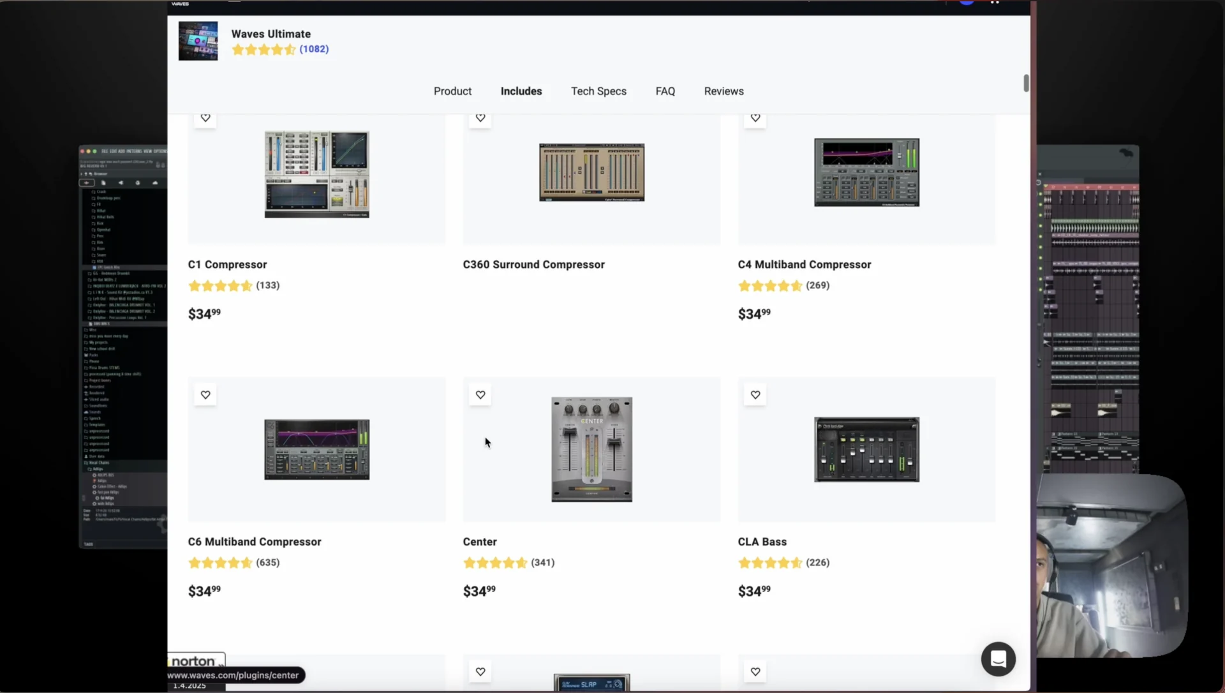Favorite the C4 Multiband Compressor via heart icon
The height and width of the screenshot is (693, 1225).
click(x=755, y=117)
